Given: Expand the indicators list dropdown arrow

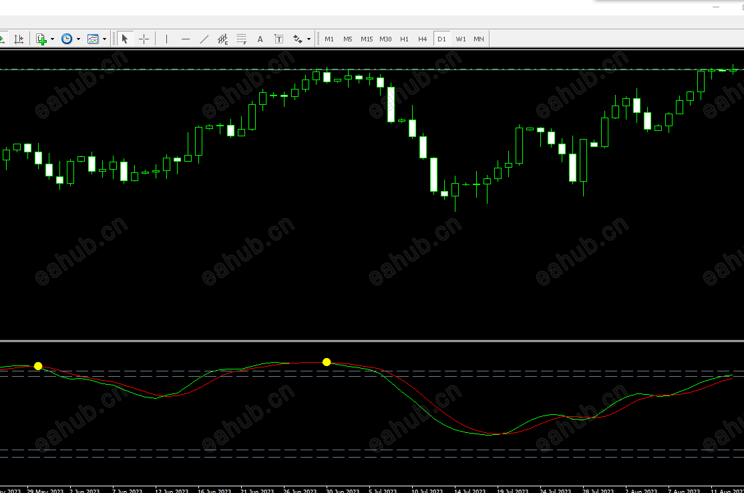Looking at the screenshot, I should (52, 39).
